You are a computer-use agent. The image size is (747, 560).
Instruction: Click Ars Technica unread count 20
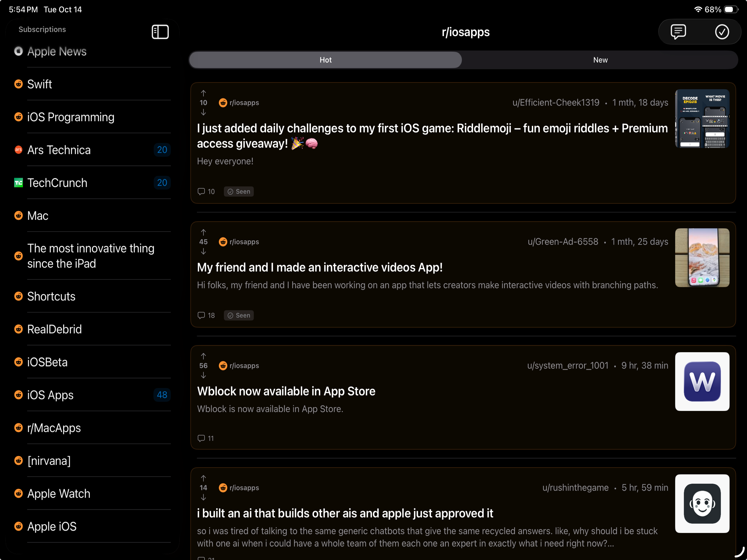pyautogui.click(x=162, y=150)
